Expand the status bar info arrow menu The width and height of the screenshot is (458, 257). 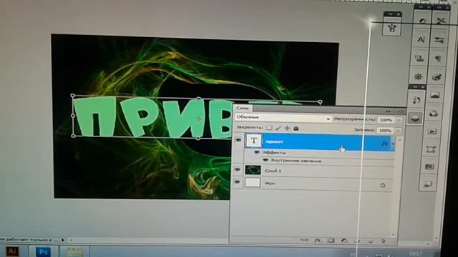pos(63,240)
